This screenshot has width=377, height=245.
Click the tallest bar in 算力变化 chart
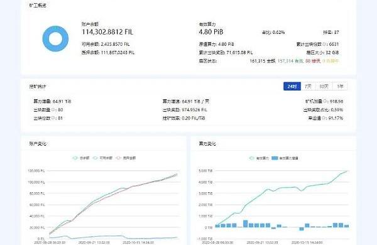(x=245, y=224)
